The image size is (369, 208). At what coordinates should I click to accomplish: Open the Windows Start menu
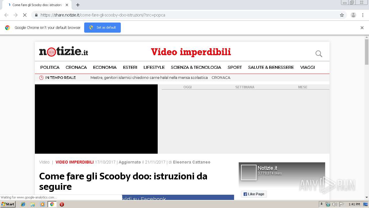coord(8,204)
